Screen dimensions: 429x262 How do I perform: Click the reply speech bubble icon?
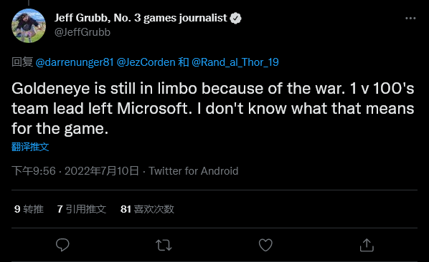pos(62,245)
